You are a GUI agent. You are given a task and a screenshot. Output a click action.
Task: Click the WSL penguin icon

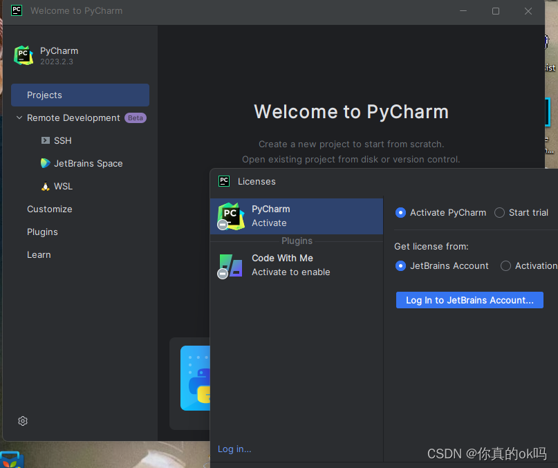pyautogui.click(x=45, y=186)
